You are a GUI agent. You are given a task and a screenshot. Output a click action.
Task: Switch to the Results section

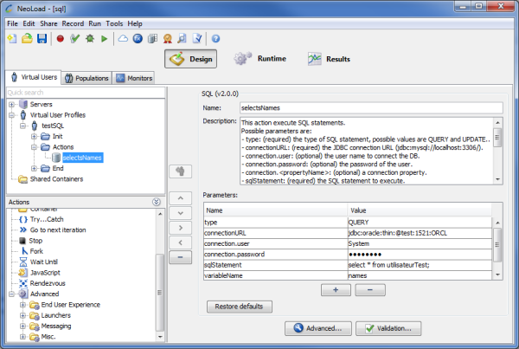(329, 59)
